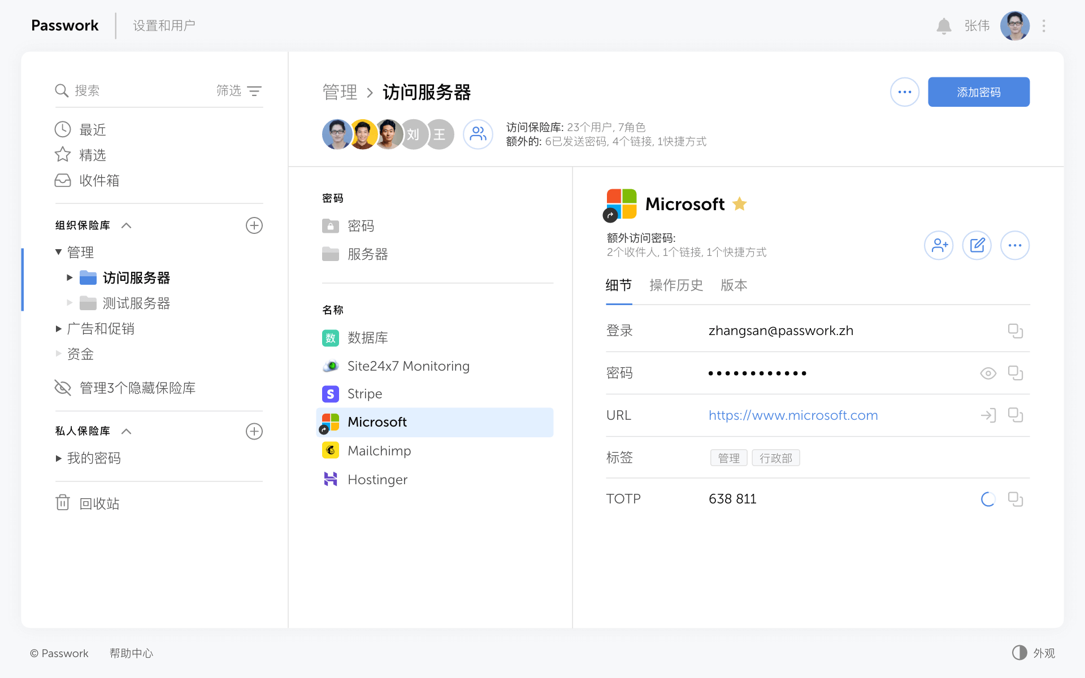
Task: Select the Microsoft entry in the list
Action: coord(435,422)
